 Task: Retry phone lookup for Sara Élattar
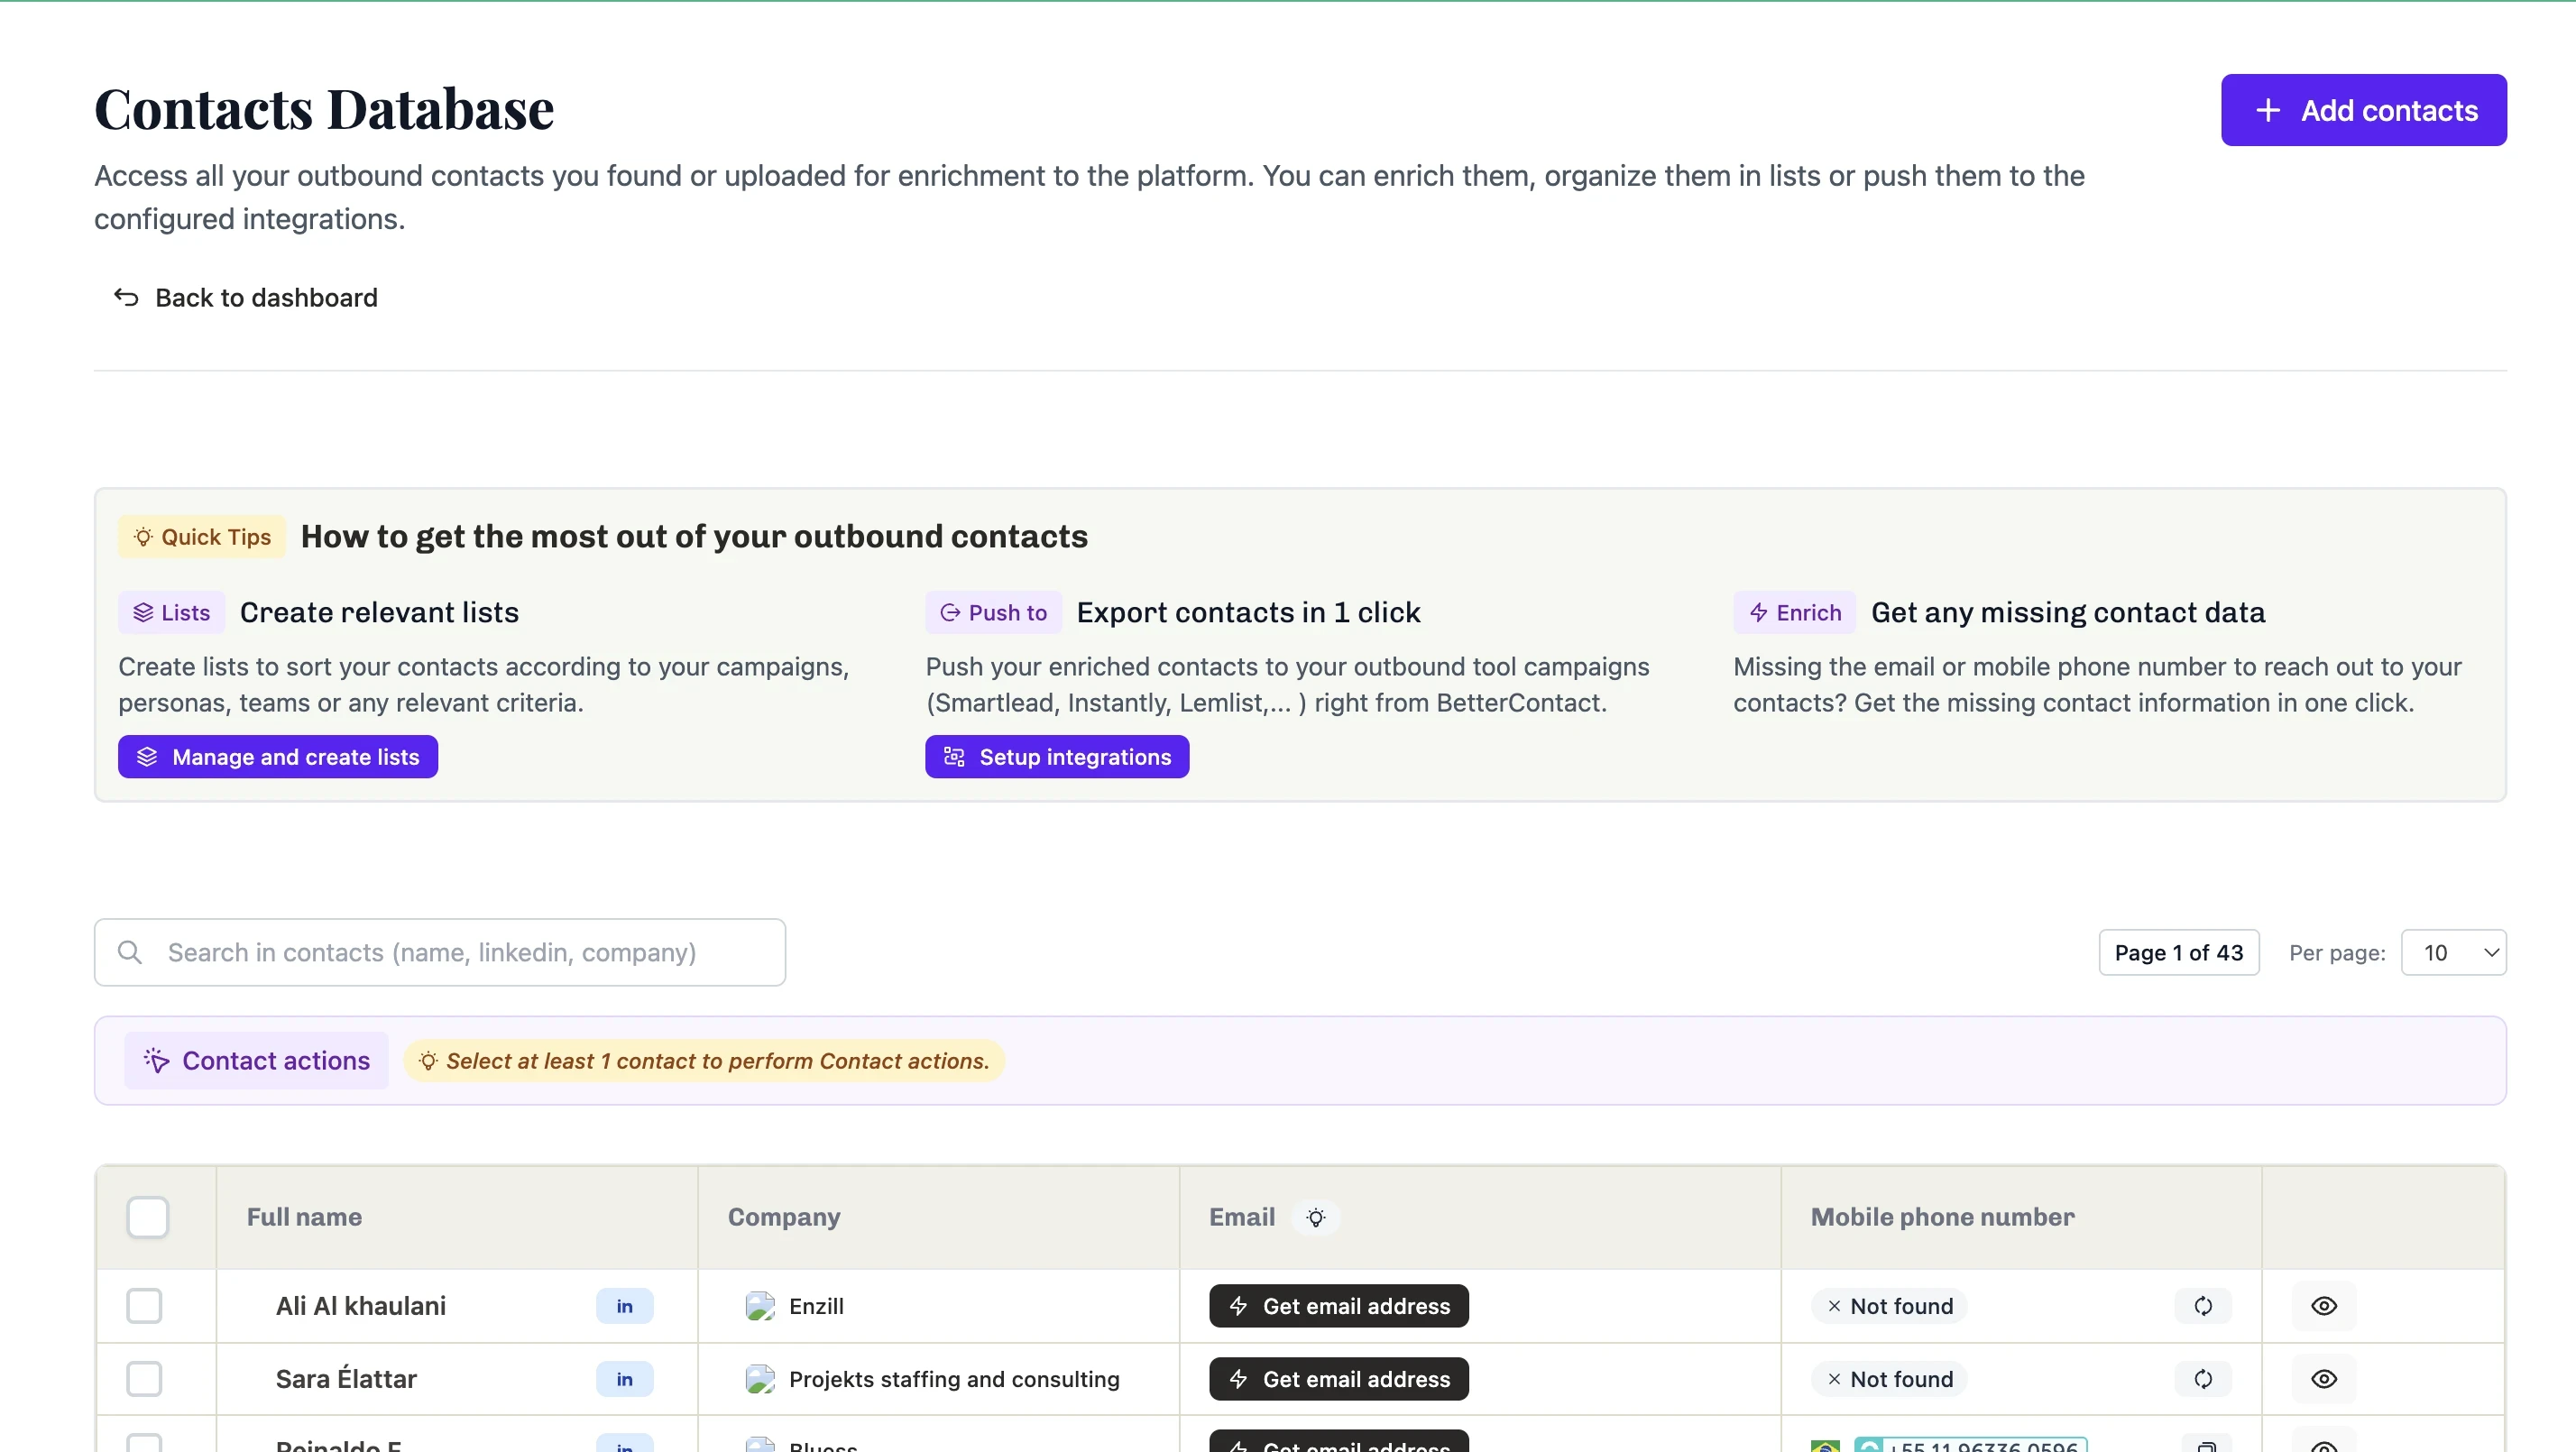2203,1379
